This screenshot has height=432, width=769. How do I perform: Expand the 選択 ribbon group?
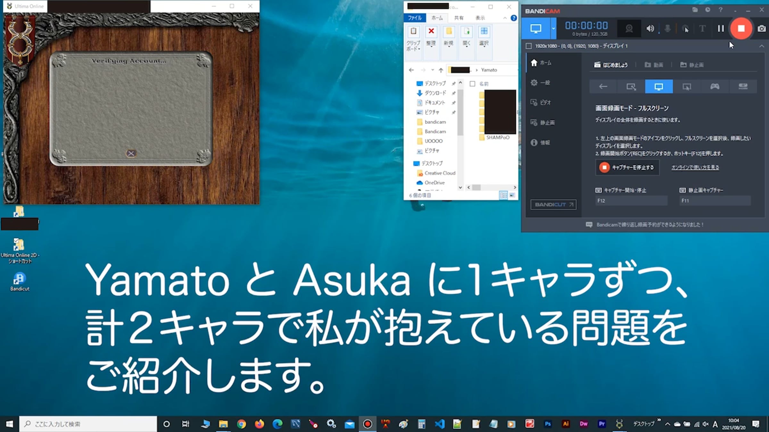coord(484,43)
